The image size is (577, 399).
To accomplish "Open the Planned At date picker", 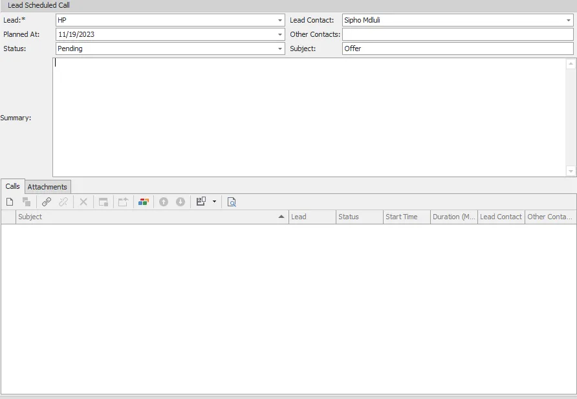I will (280, 34).
